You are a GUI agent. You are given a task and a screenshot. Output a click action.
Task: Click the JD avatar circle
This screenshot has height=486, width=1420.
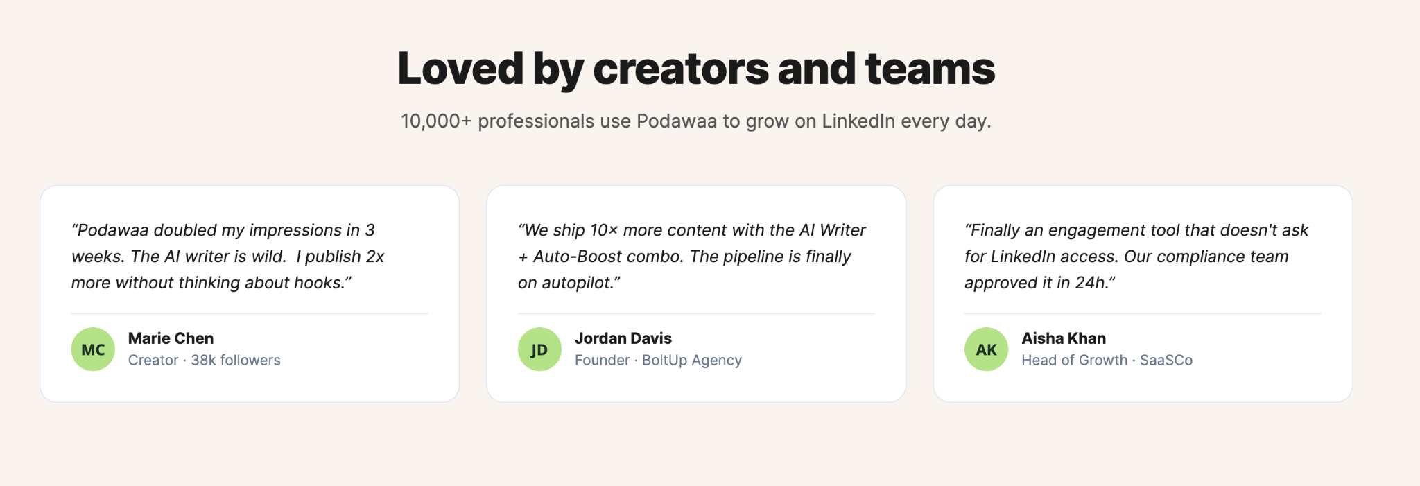(x=539, y=349)
